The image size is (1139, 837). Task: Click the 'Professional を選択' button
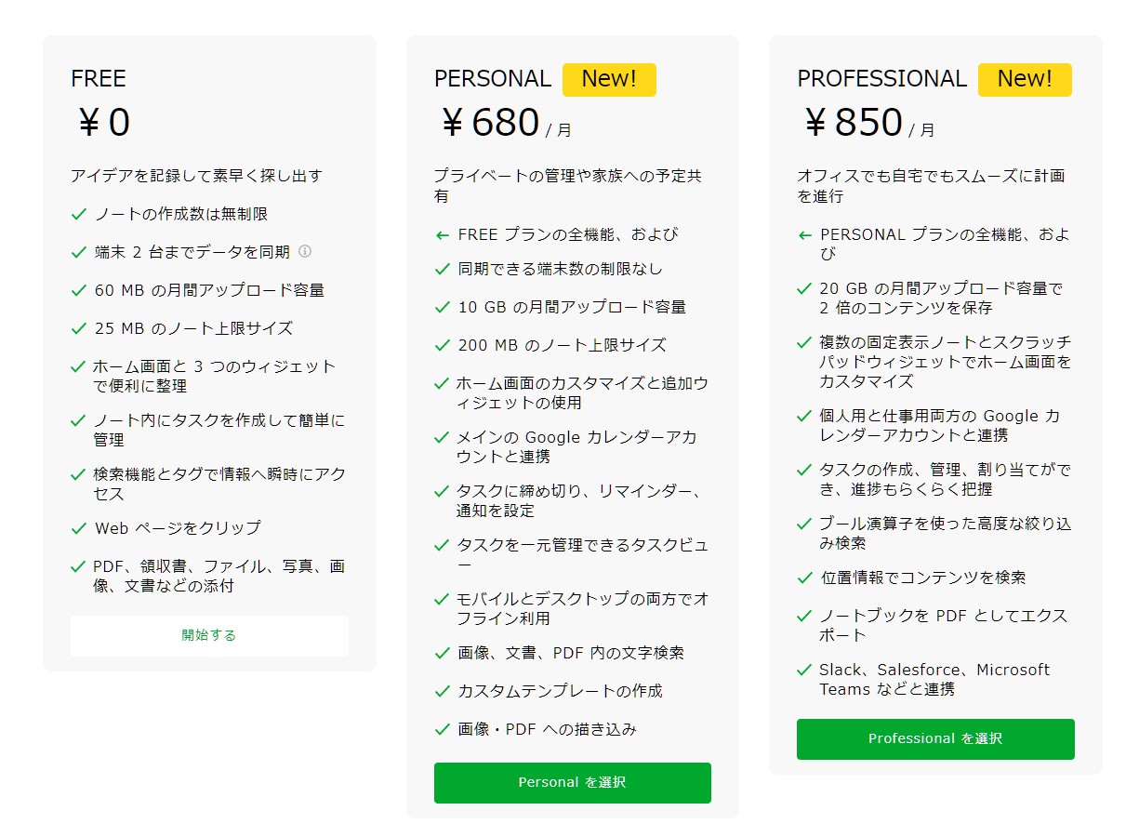tap(935, 738)
